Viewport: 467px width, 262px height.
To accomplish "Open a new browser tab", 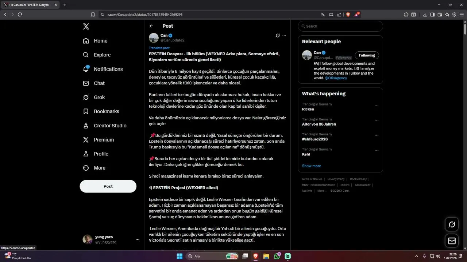I will [65, 5].
